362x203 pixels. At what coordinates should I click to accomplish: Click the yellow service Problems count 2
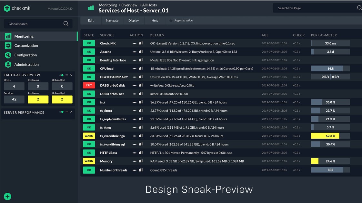(38, 99)
